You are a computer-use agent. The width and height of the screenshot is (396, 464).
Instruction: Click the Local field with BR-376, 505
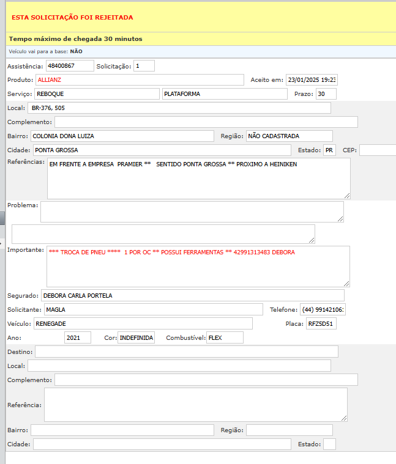tap(179, 108)
